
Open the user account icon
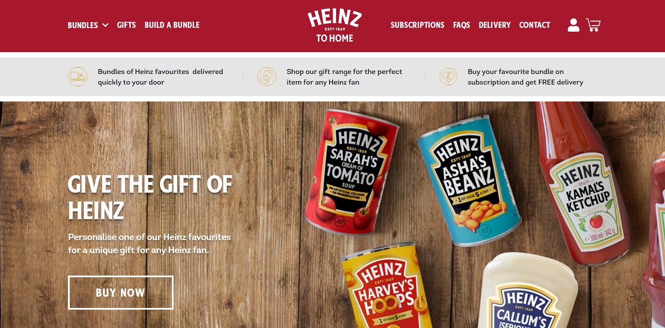pyautogui.click(x=573, y=25)
